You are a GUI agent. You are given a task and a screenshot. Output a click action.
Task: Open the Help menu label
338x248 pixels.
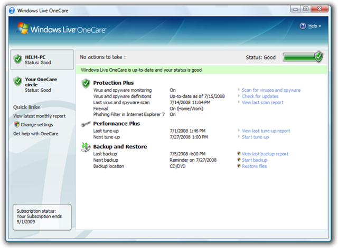[x=313, y=26]
